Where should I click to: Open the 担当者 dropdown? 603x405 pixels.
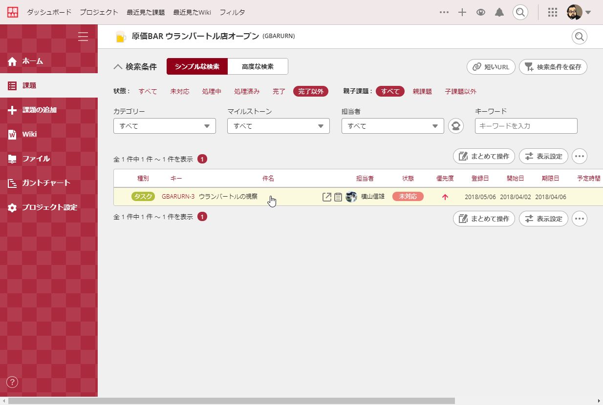click(393, 126)
